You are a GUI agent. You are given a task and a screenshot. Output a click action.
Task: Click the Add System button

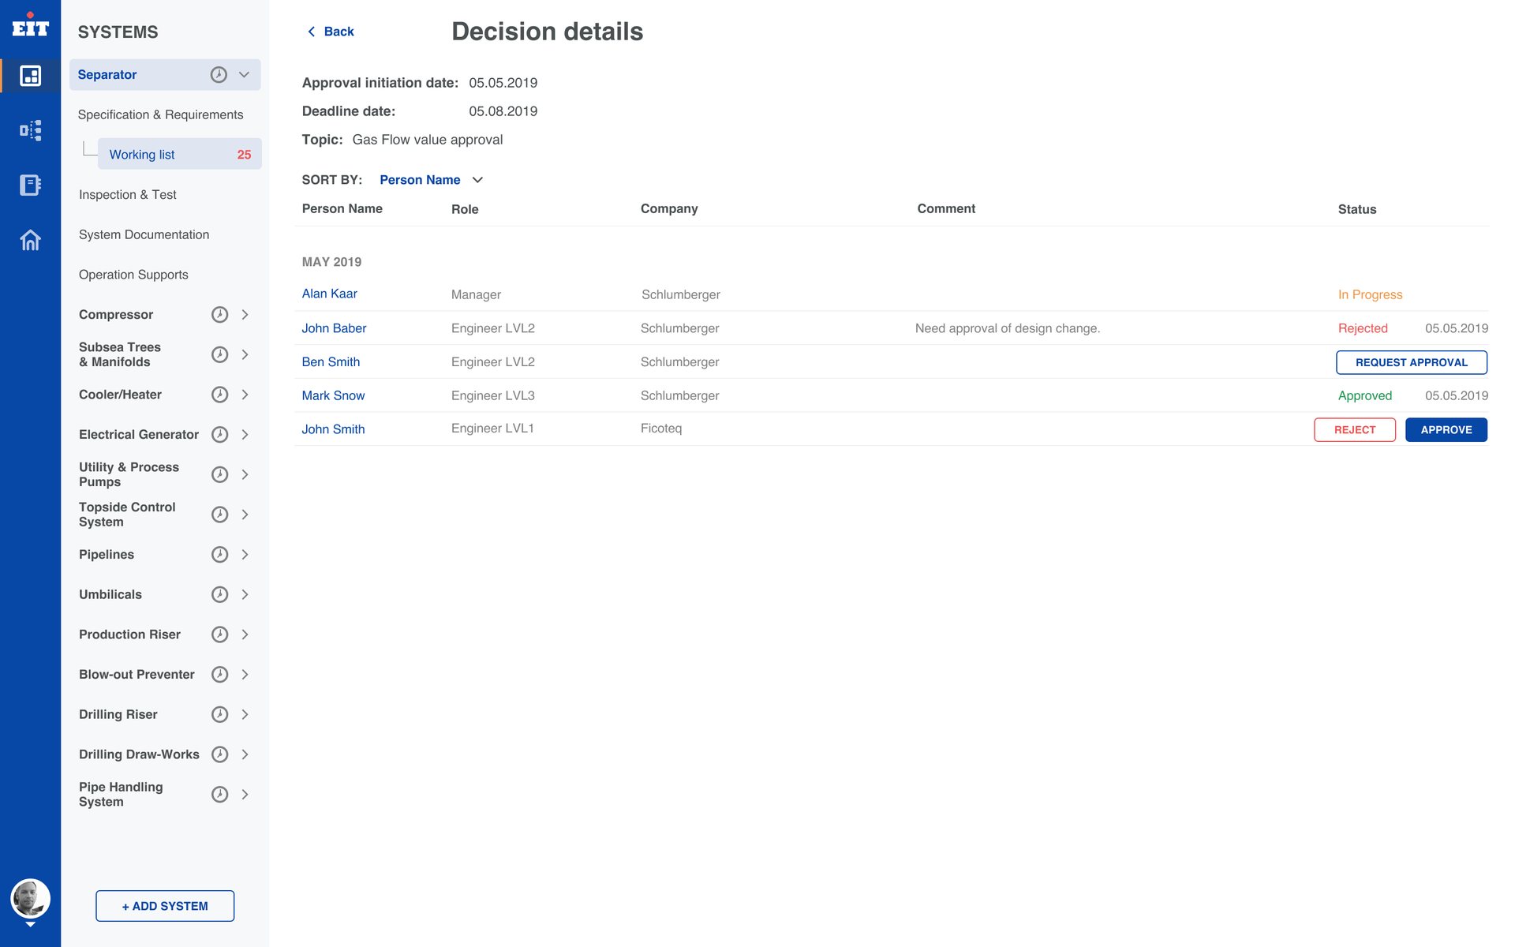(x=165, y=906)
